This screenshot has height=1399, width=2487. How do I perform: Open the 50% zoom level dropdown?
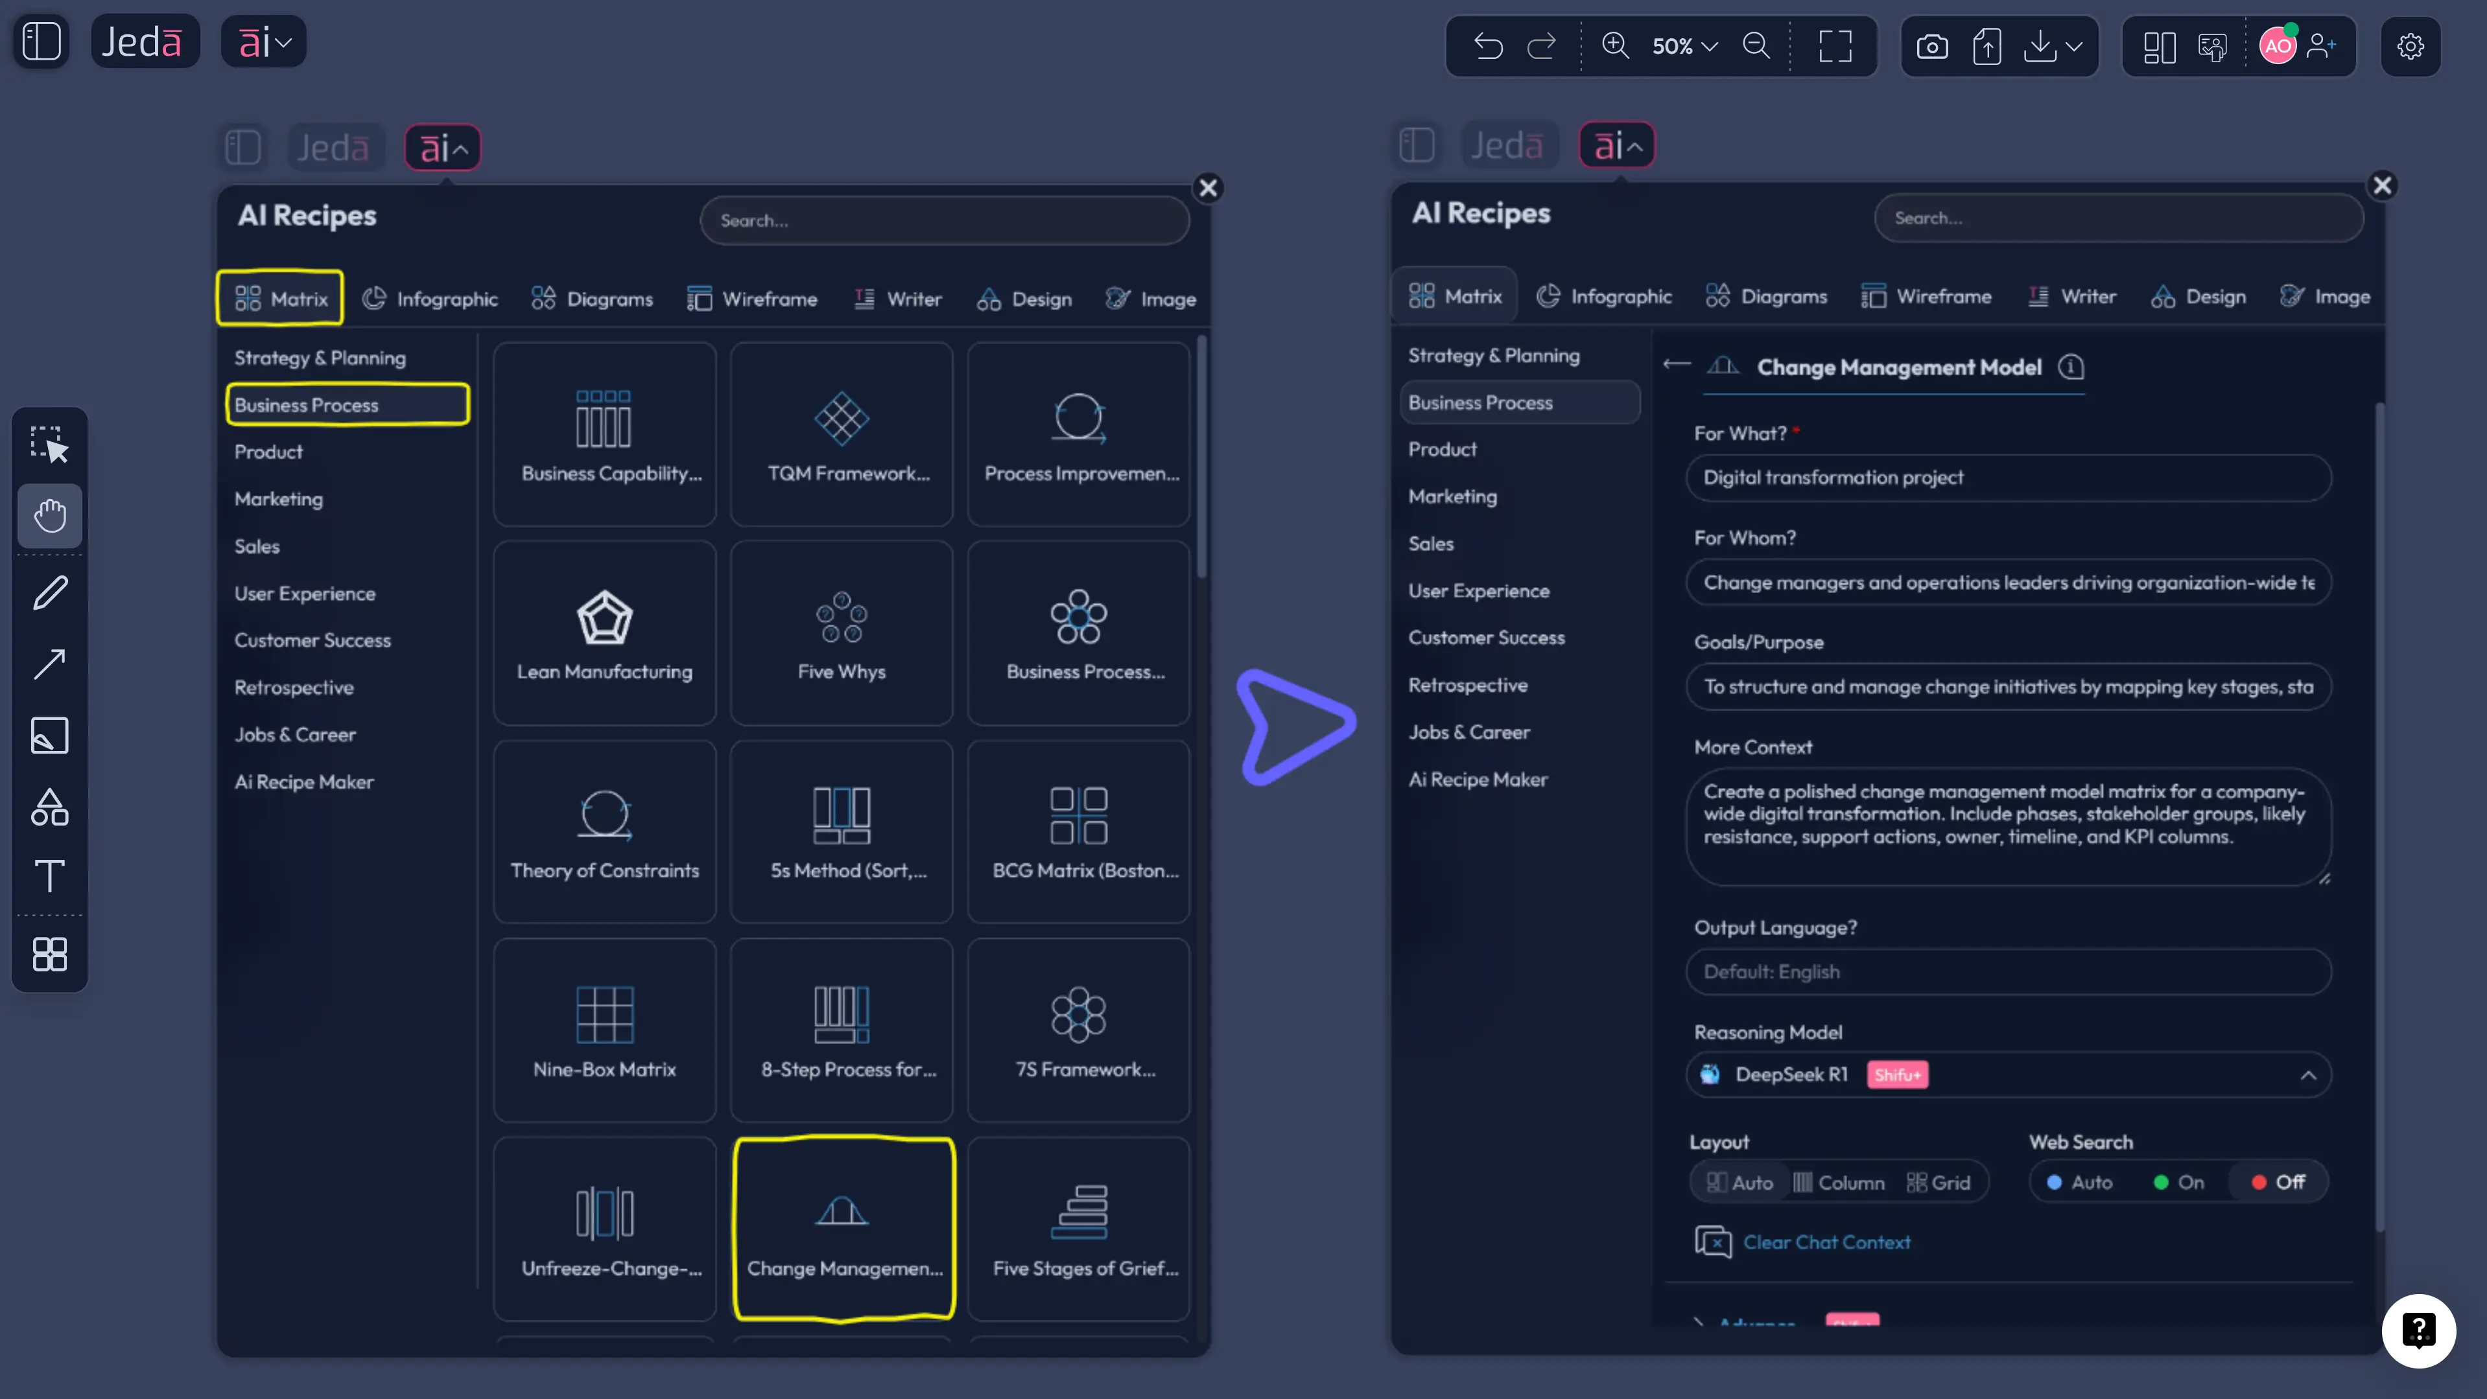click(x=1684, y=45)
